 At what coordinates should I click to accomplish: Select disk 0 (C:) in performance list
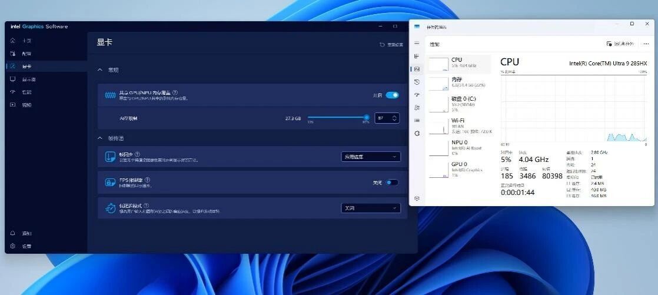pyautogui.click(x=459, y=104)
